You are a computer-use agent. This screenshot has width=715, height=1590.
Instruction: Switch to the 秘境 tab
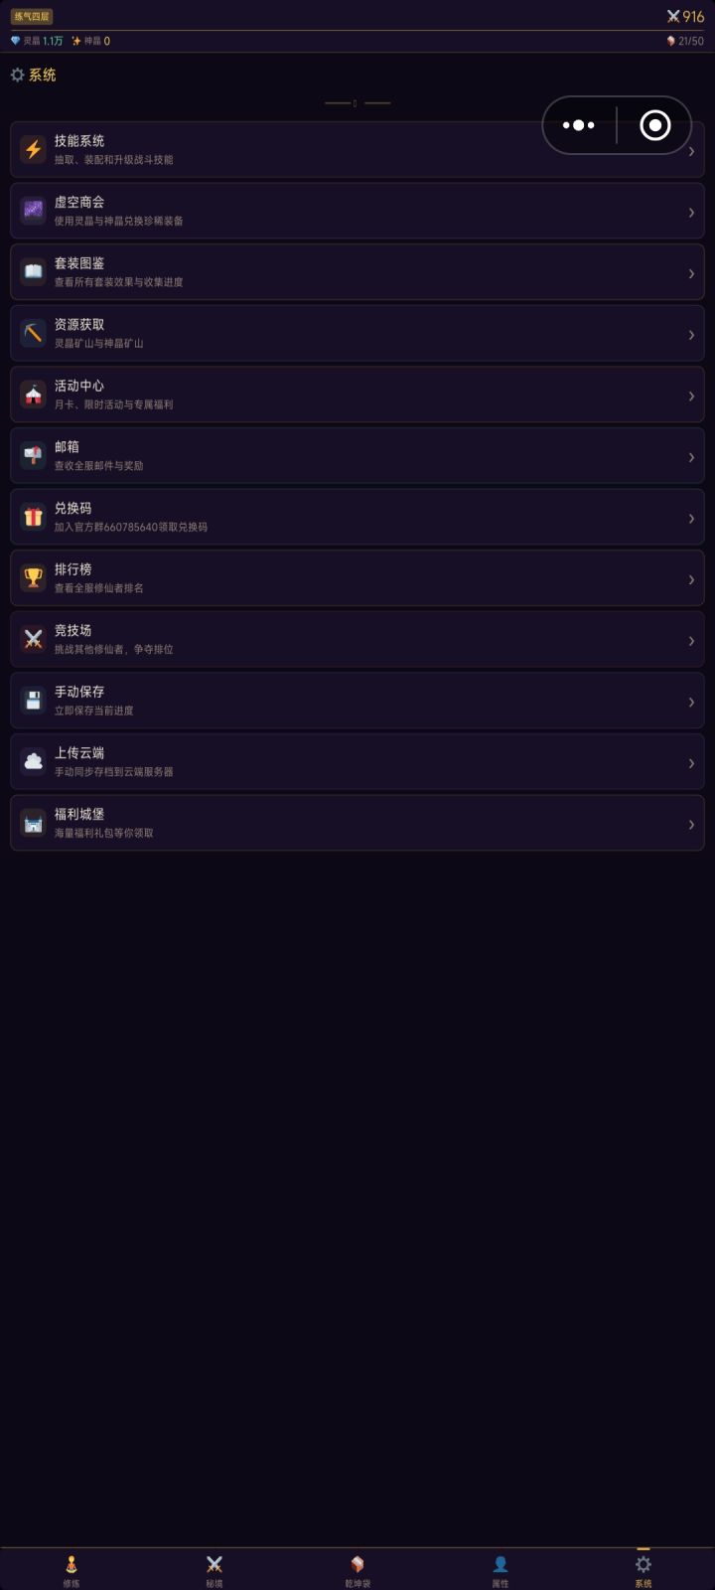(x=214, y=1570)
